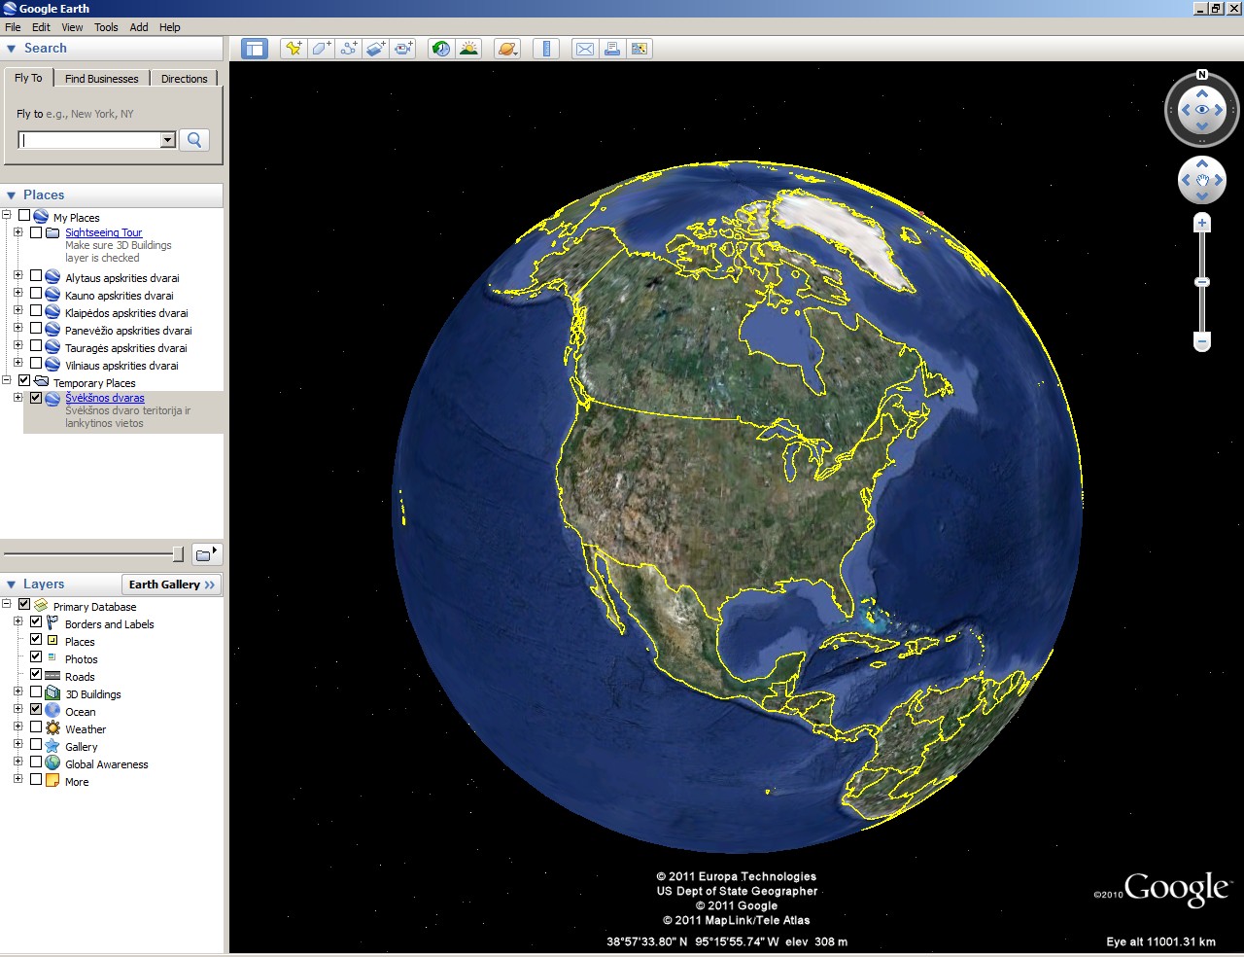This screenshot has height=957, width=1244.
Task: Click the zoom slider handle
Action: pos(1202,282)
